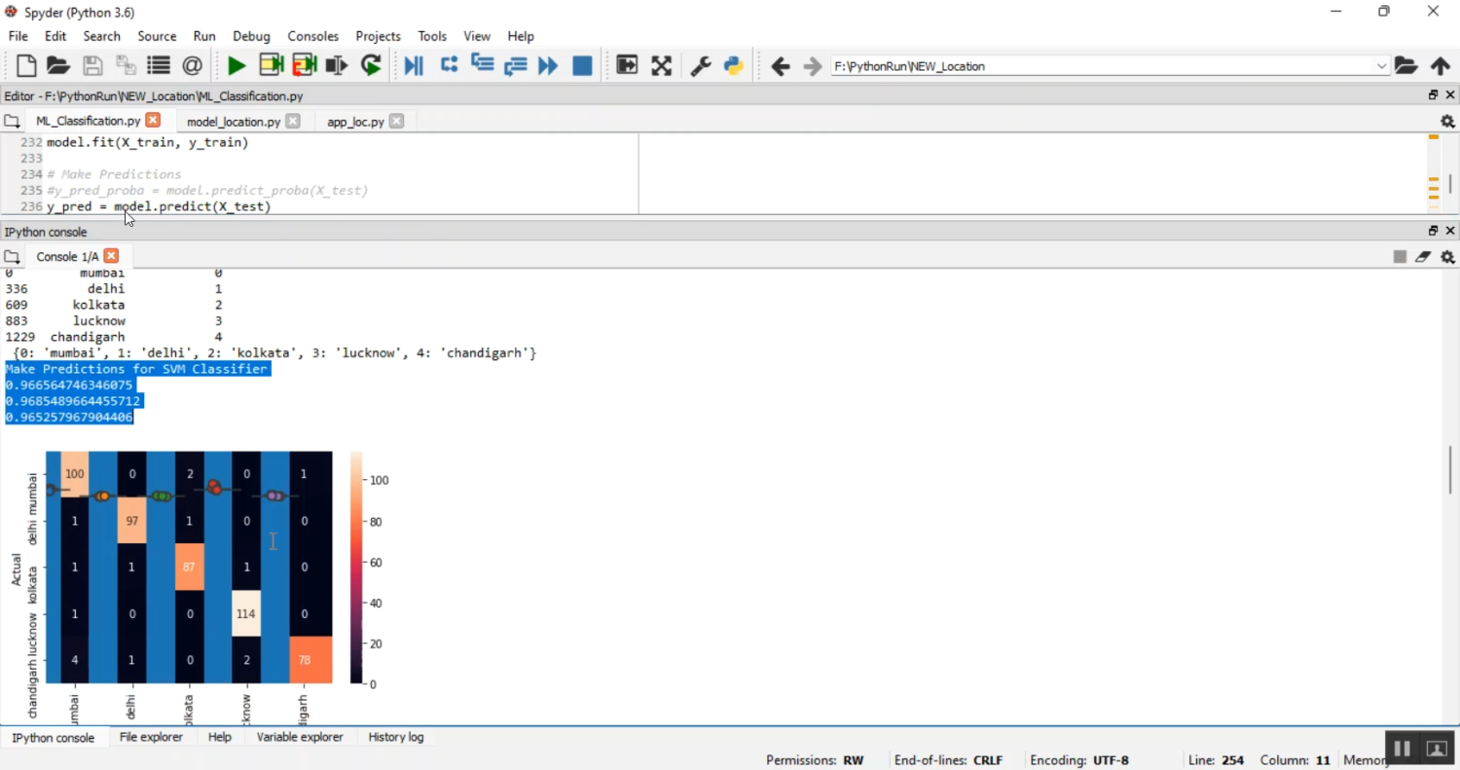Open editor options gear menu
1460x770 pixels.
click(1447, 122)
